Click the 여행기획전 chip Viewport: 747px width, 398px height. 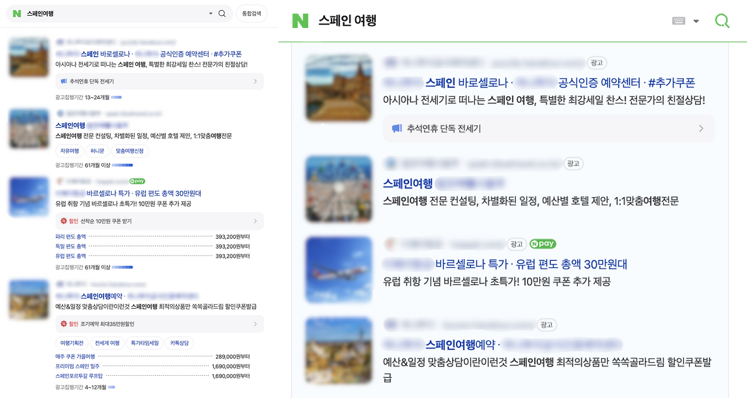coord(72,343)
